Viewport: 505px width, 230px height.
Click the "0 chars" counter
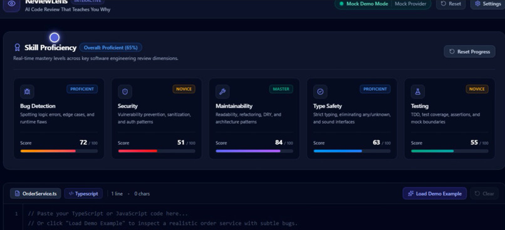click(x=142, y=194)
